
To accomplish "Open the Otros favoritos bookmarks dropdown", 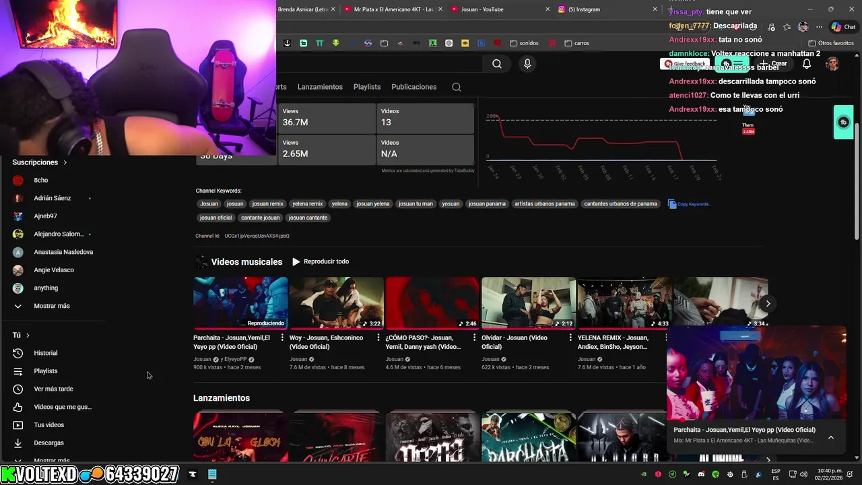I will [830, 43].
